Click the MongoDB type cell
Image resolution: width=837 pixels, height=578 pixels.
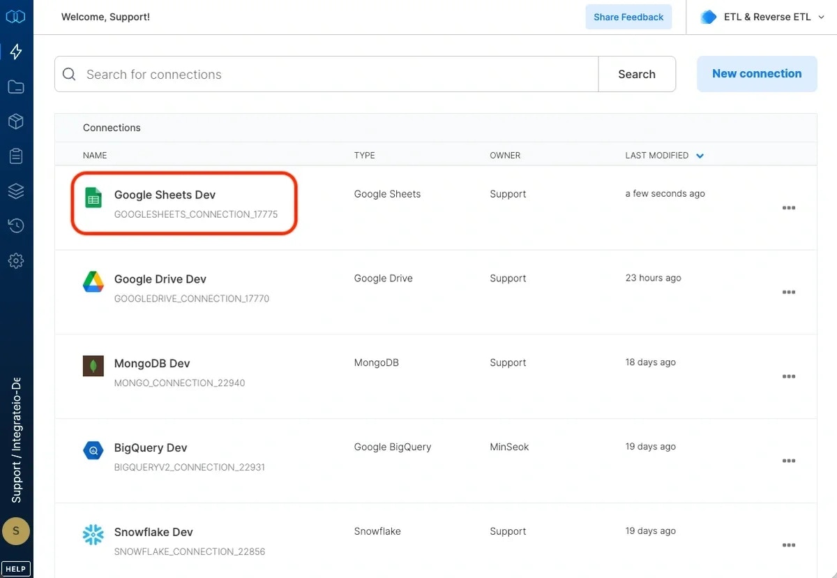377,362
